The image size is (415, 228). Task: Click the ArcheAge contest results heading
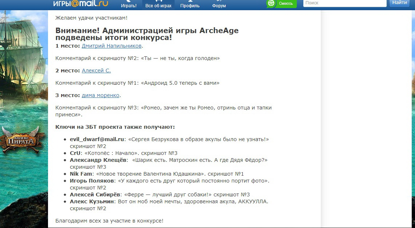tap(147, 34)
